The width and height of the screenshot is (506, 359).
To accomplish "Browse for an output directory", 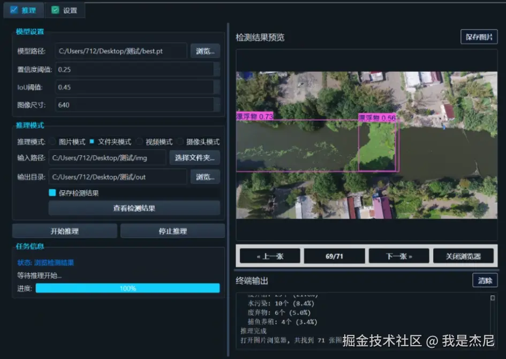I will [205, 176].
